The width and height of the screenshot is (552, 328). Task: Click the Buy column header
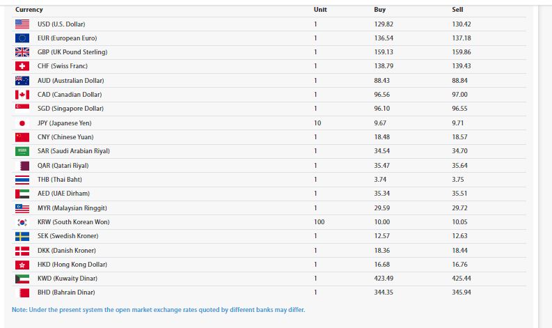[x=380, y=10]
